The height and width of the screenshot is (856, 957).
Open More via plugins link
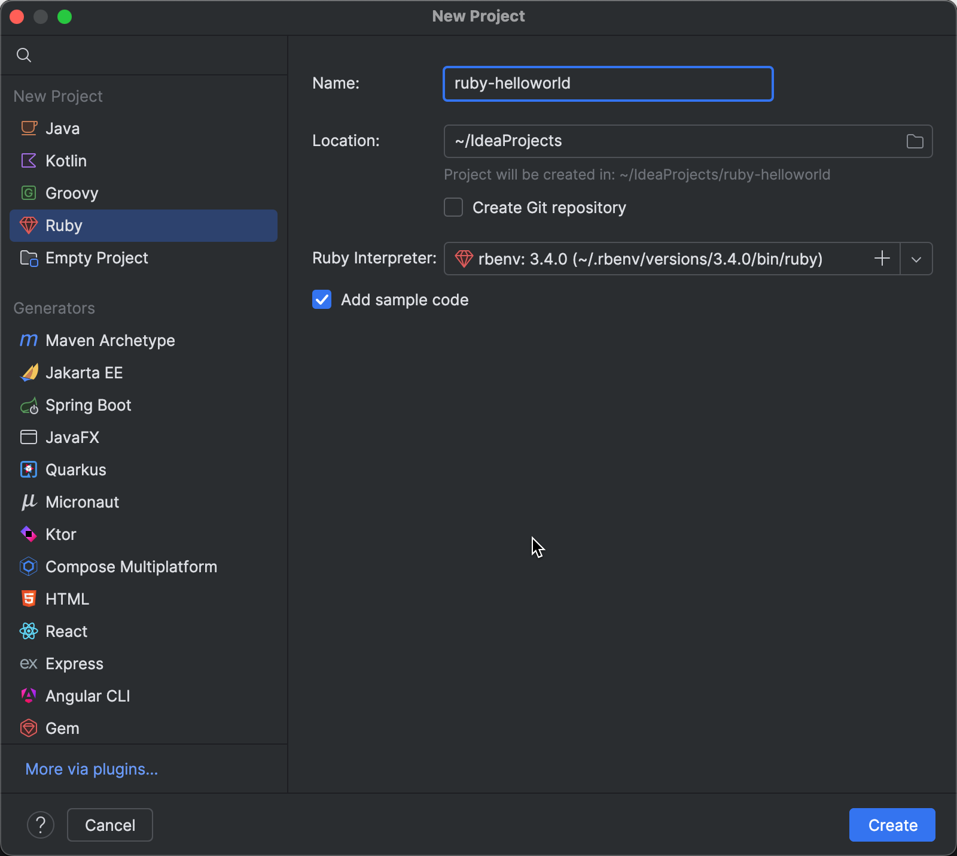click(91, 769)
